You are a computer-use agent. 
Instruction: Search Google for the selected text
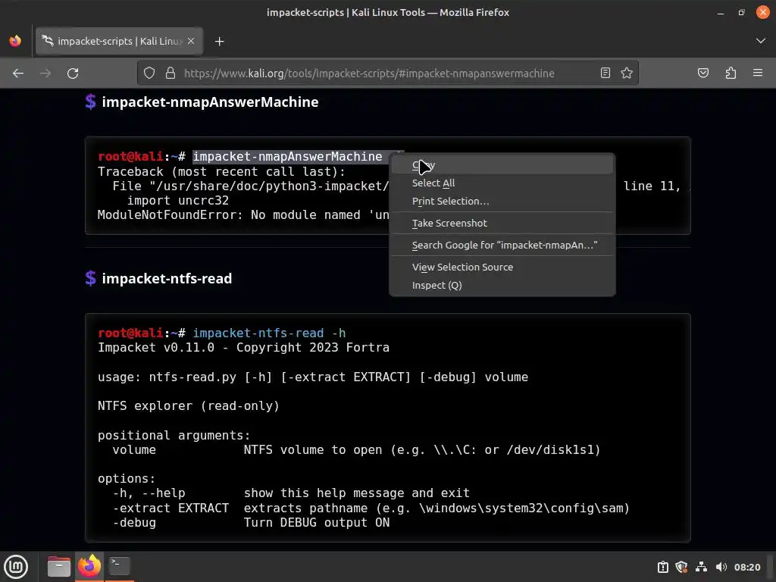tap(502, 245)
